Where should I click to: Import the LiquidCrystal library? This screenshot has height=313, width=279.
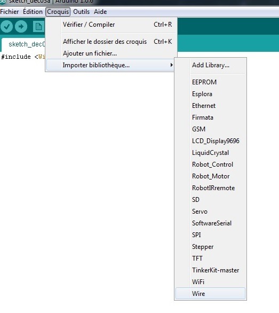tap(210, 153)
